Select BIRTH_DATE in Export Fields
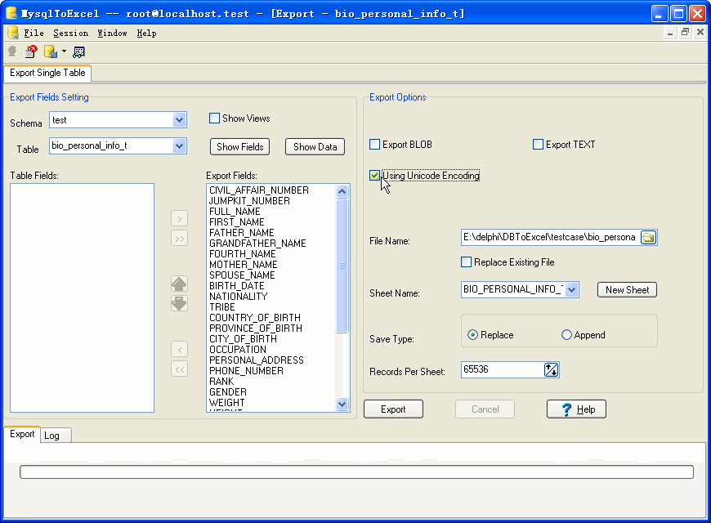The height and width of the screenshot is (523, 711). click(237, 286)
